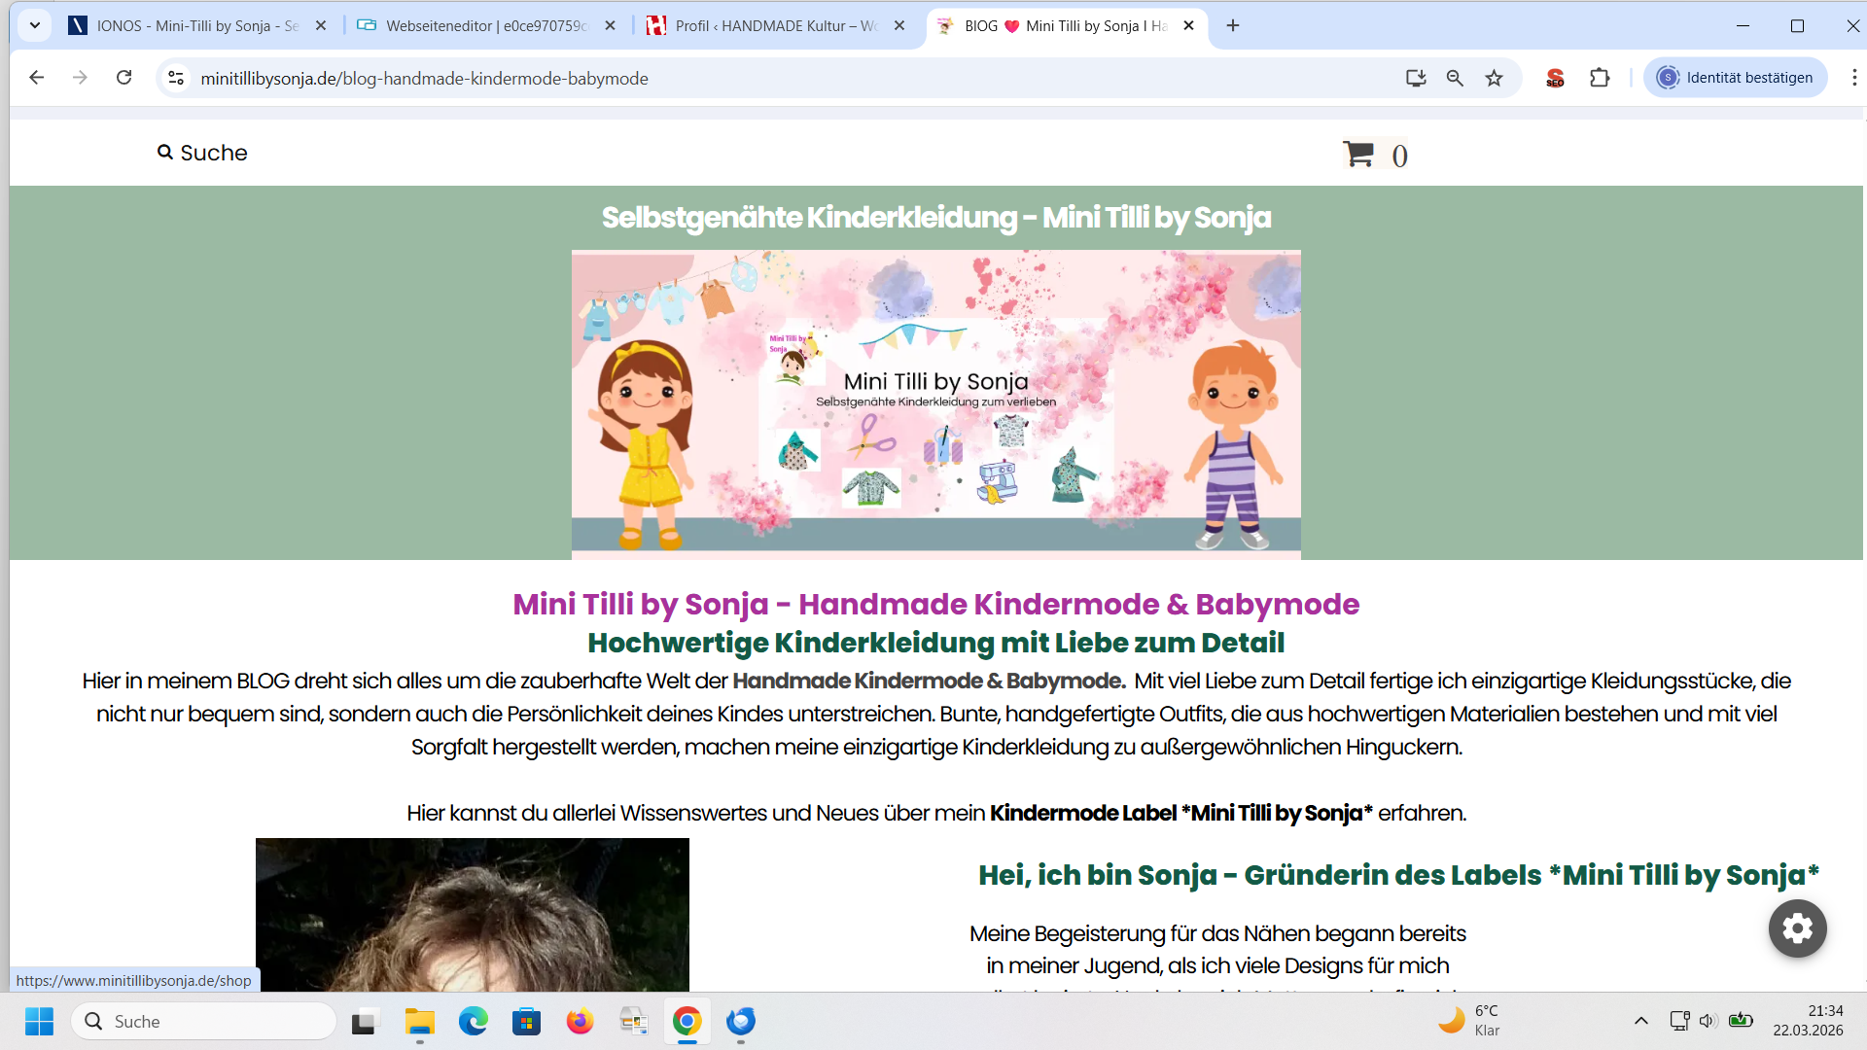Viewport: 1867px width, 1050px height.
Task: Launch Firefox from the taskbar
Action: [x=581, y=1022]
